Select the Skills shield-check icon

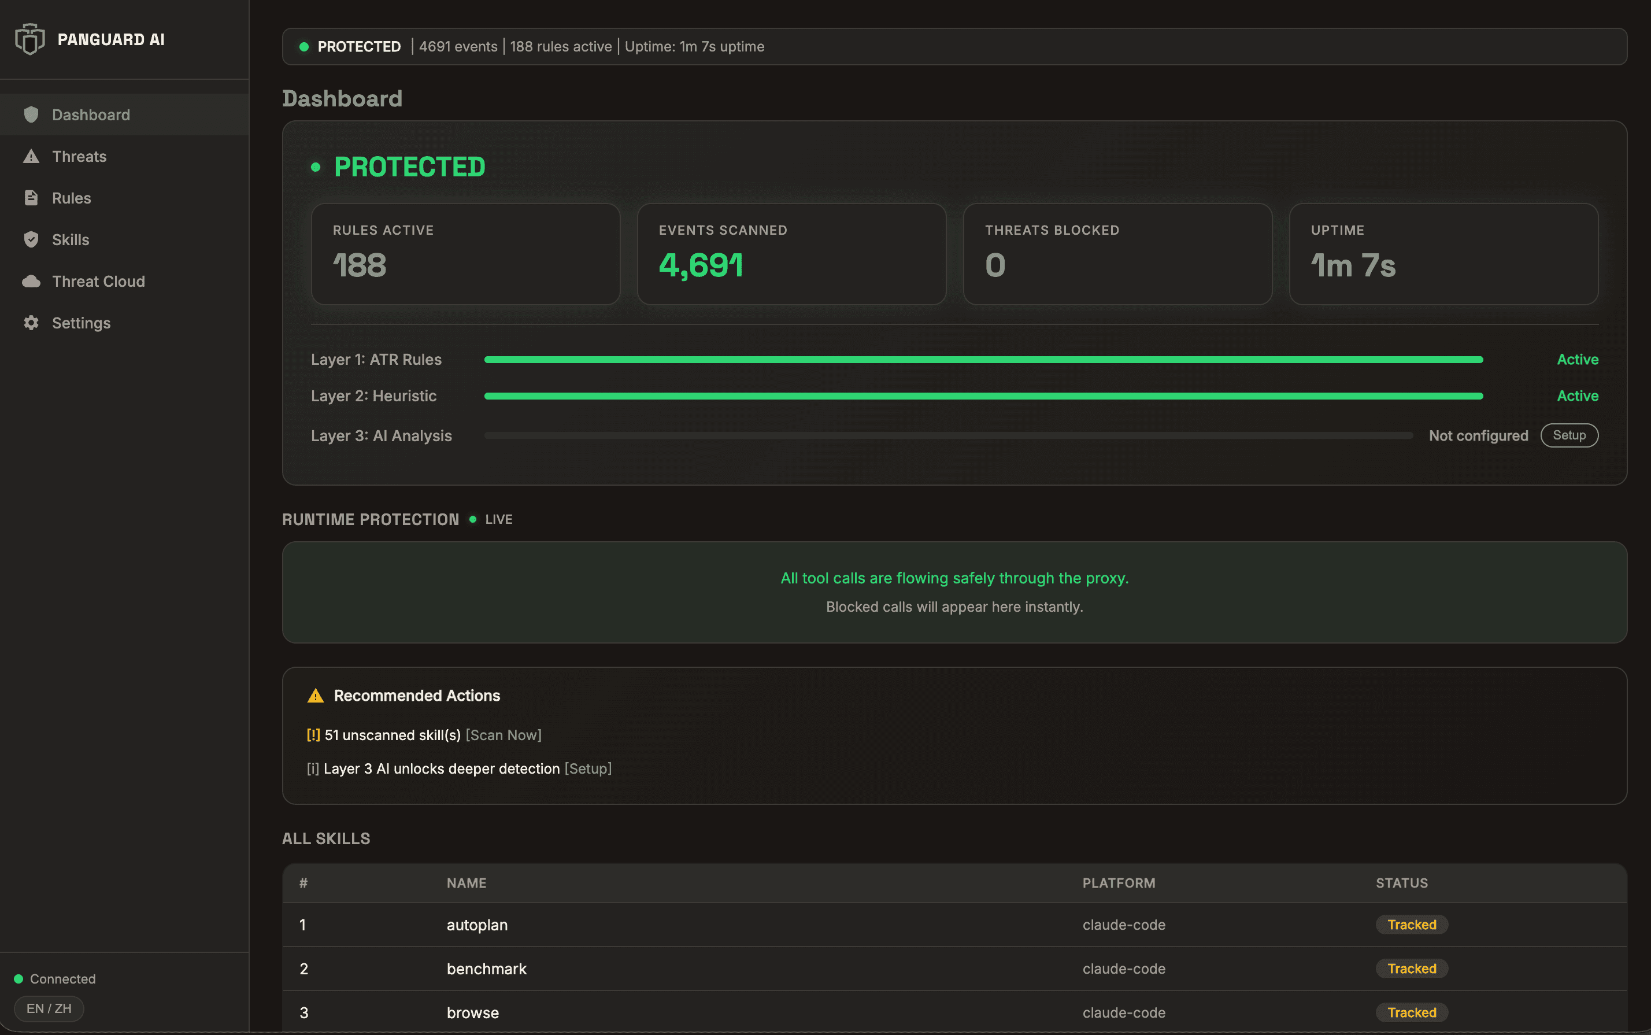[31, 239]
